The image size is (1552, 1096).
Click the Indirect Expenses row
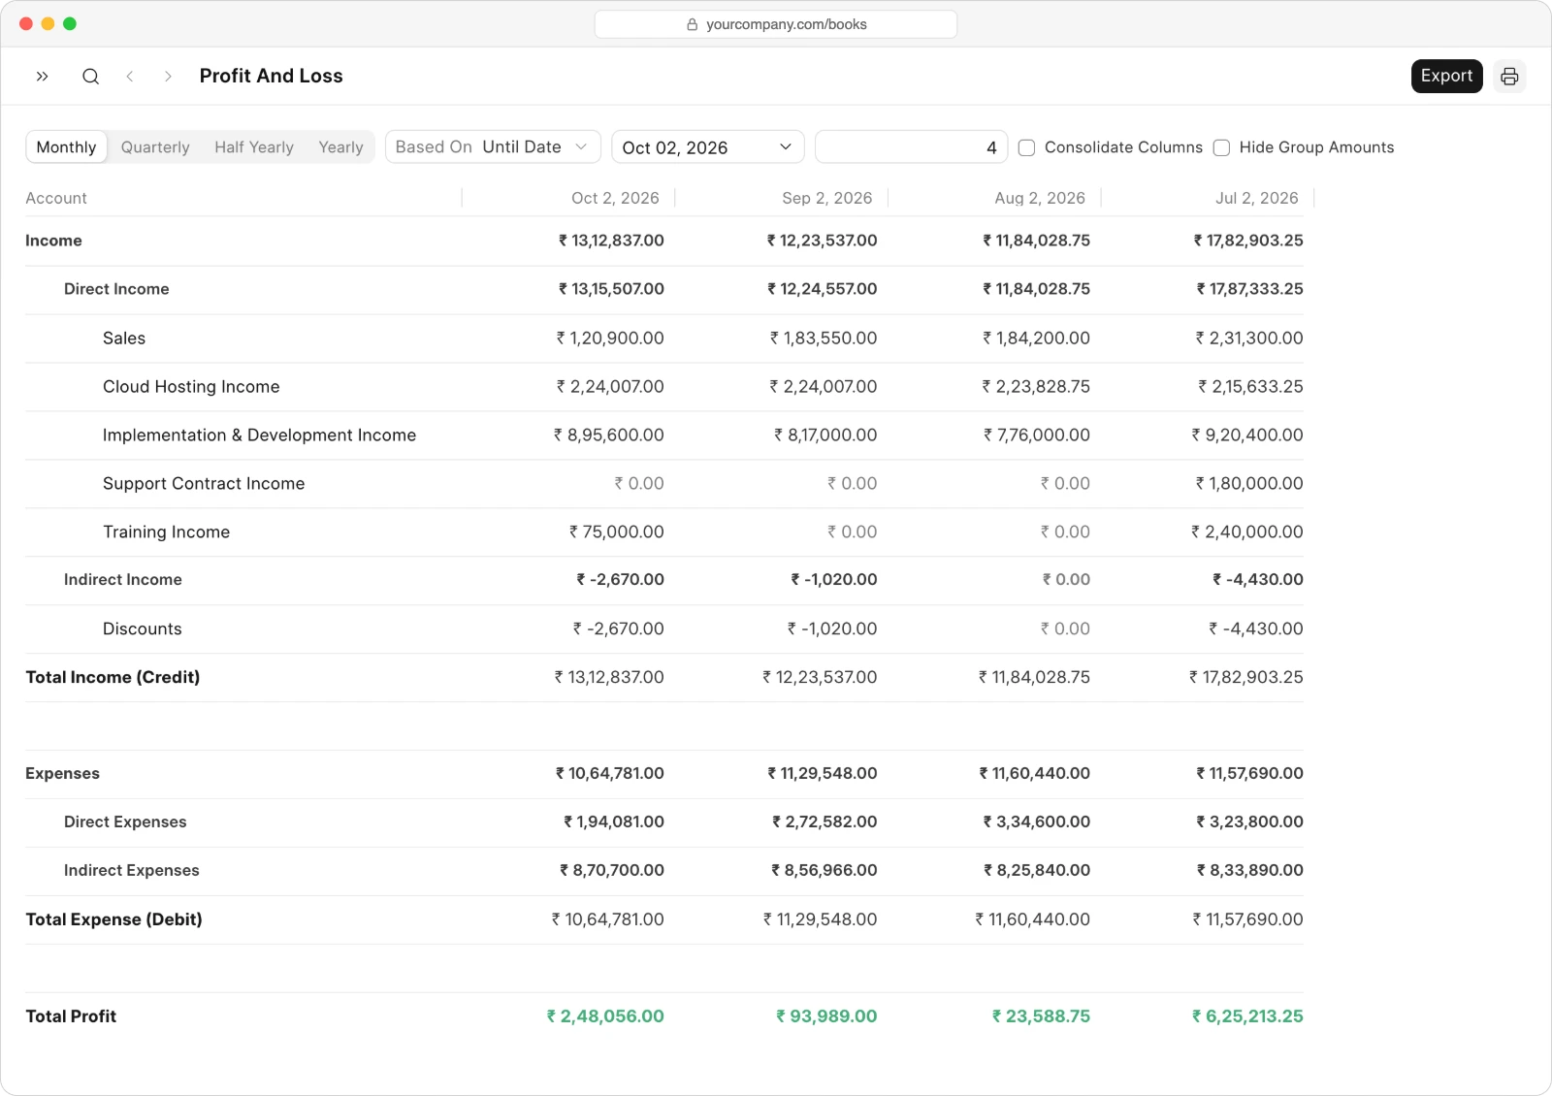coord(664,871)
